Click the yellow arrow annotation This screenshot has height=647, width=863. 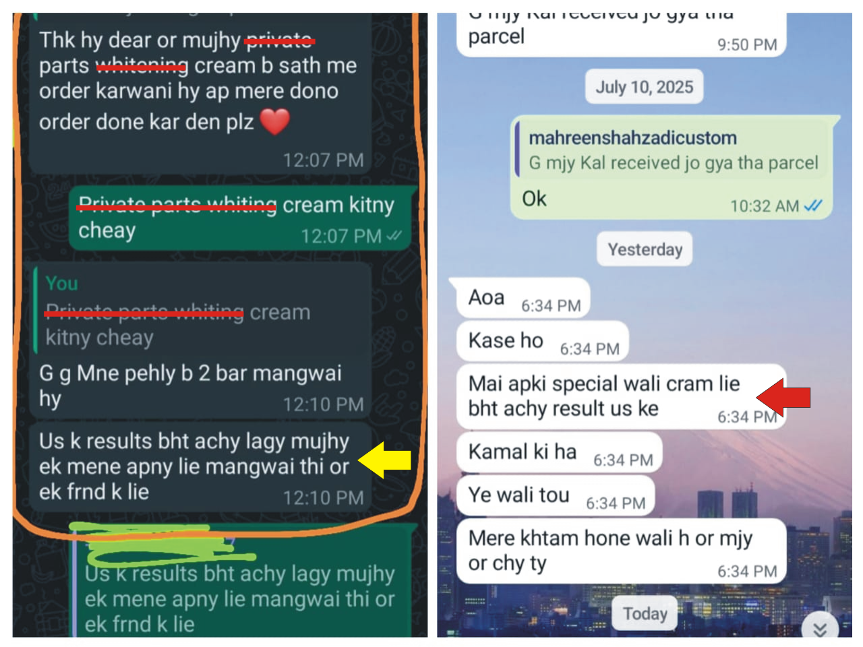pos(384,460)
